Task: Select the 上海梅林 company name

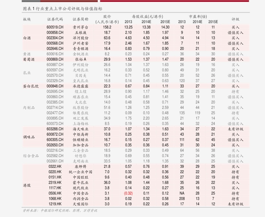Action: [81, 124]
